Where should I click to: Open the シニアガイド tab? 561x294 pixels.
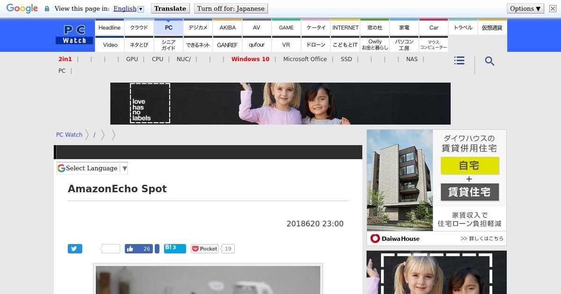pyautogui.click(x=169, y=44)
